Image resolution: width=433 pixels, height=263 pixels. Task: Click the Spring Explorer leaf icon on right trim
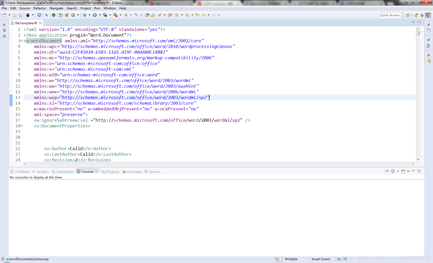(x=428, y=61)
